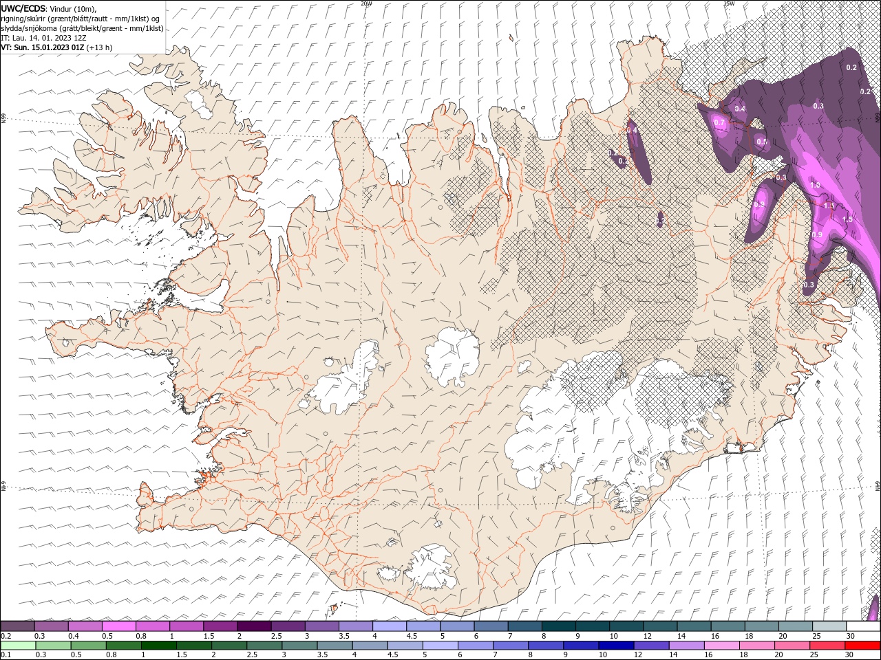The height and width of the screenshot is (660, 881).
Task: Click the "slydda/snjókoma (grátt/bleikt/grænt - mm/1klst)" line
Action: tap(82, 28)
